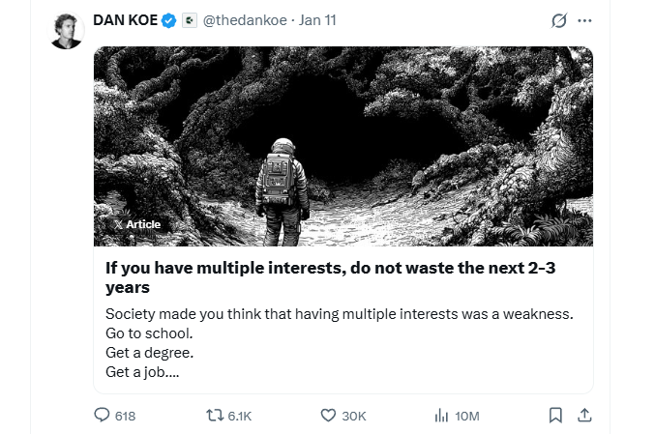655x434 pixels.
Task: Open the @thedankoe handle link
Action: [245, 20]
